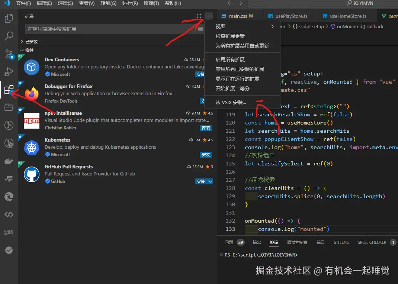
Task: Click line number 128 in editor gutter
Action: (x=230, y=188)
